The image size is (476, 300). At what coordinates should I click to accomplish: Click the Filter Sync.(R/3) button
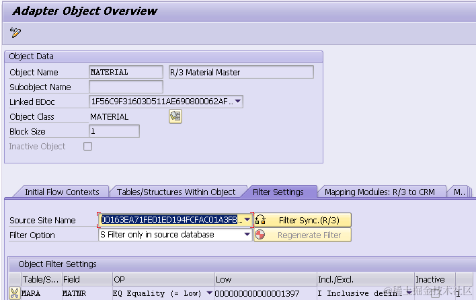[x=303, y=220]
